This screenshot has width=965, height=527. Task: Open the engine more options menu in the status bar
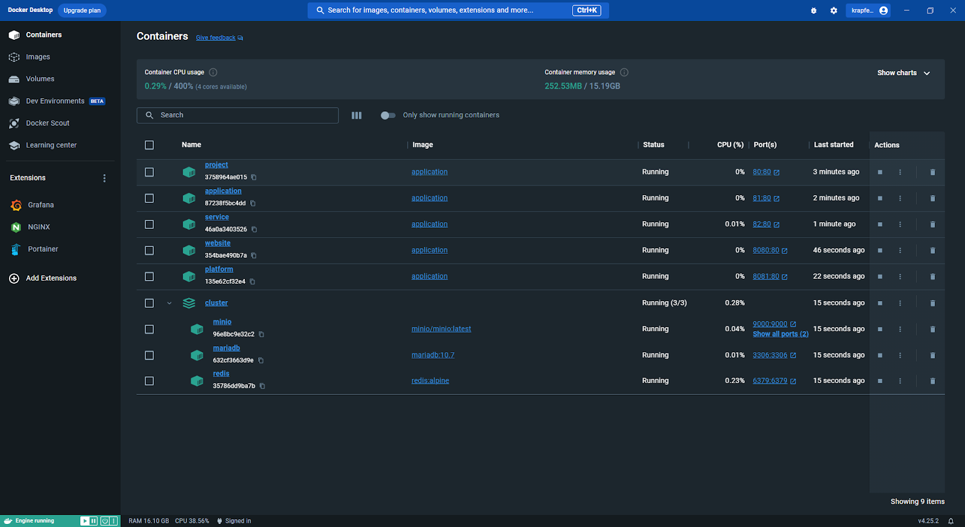(x=113, y=521)
